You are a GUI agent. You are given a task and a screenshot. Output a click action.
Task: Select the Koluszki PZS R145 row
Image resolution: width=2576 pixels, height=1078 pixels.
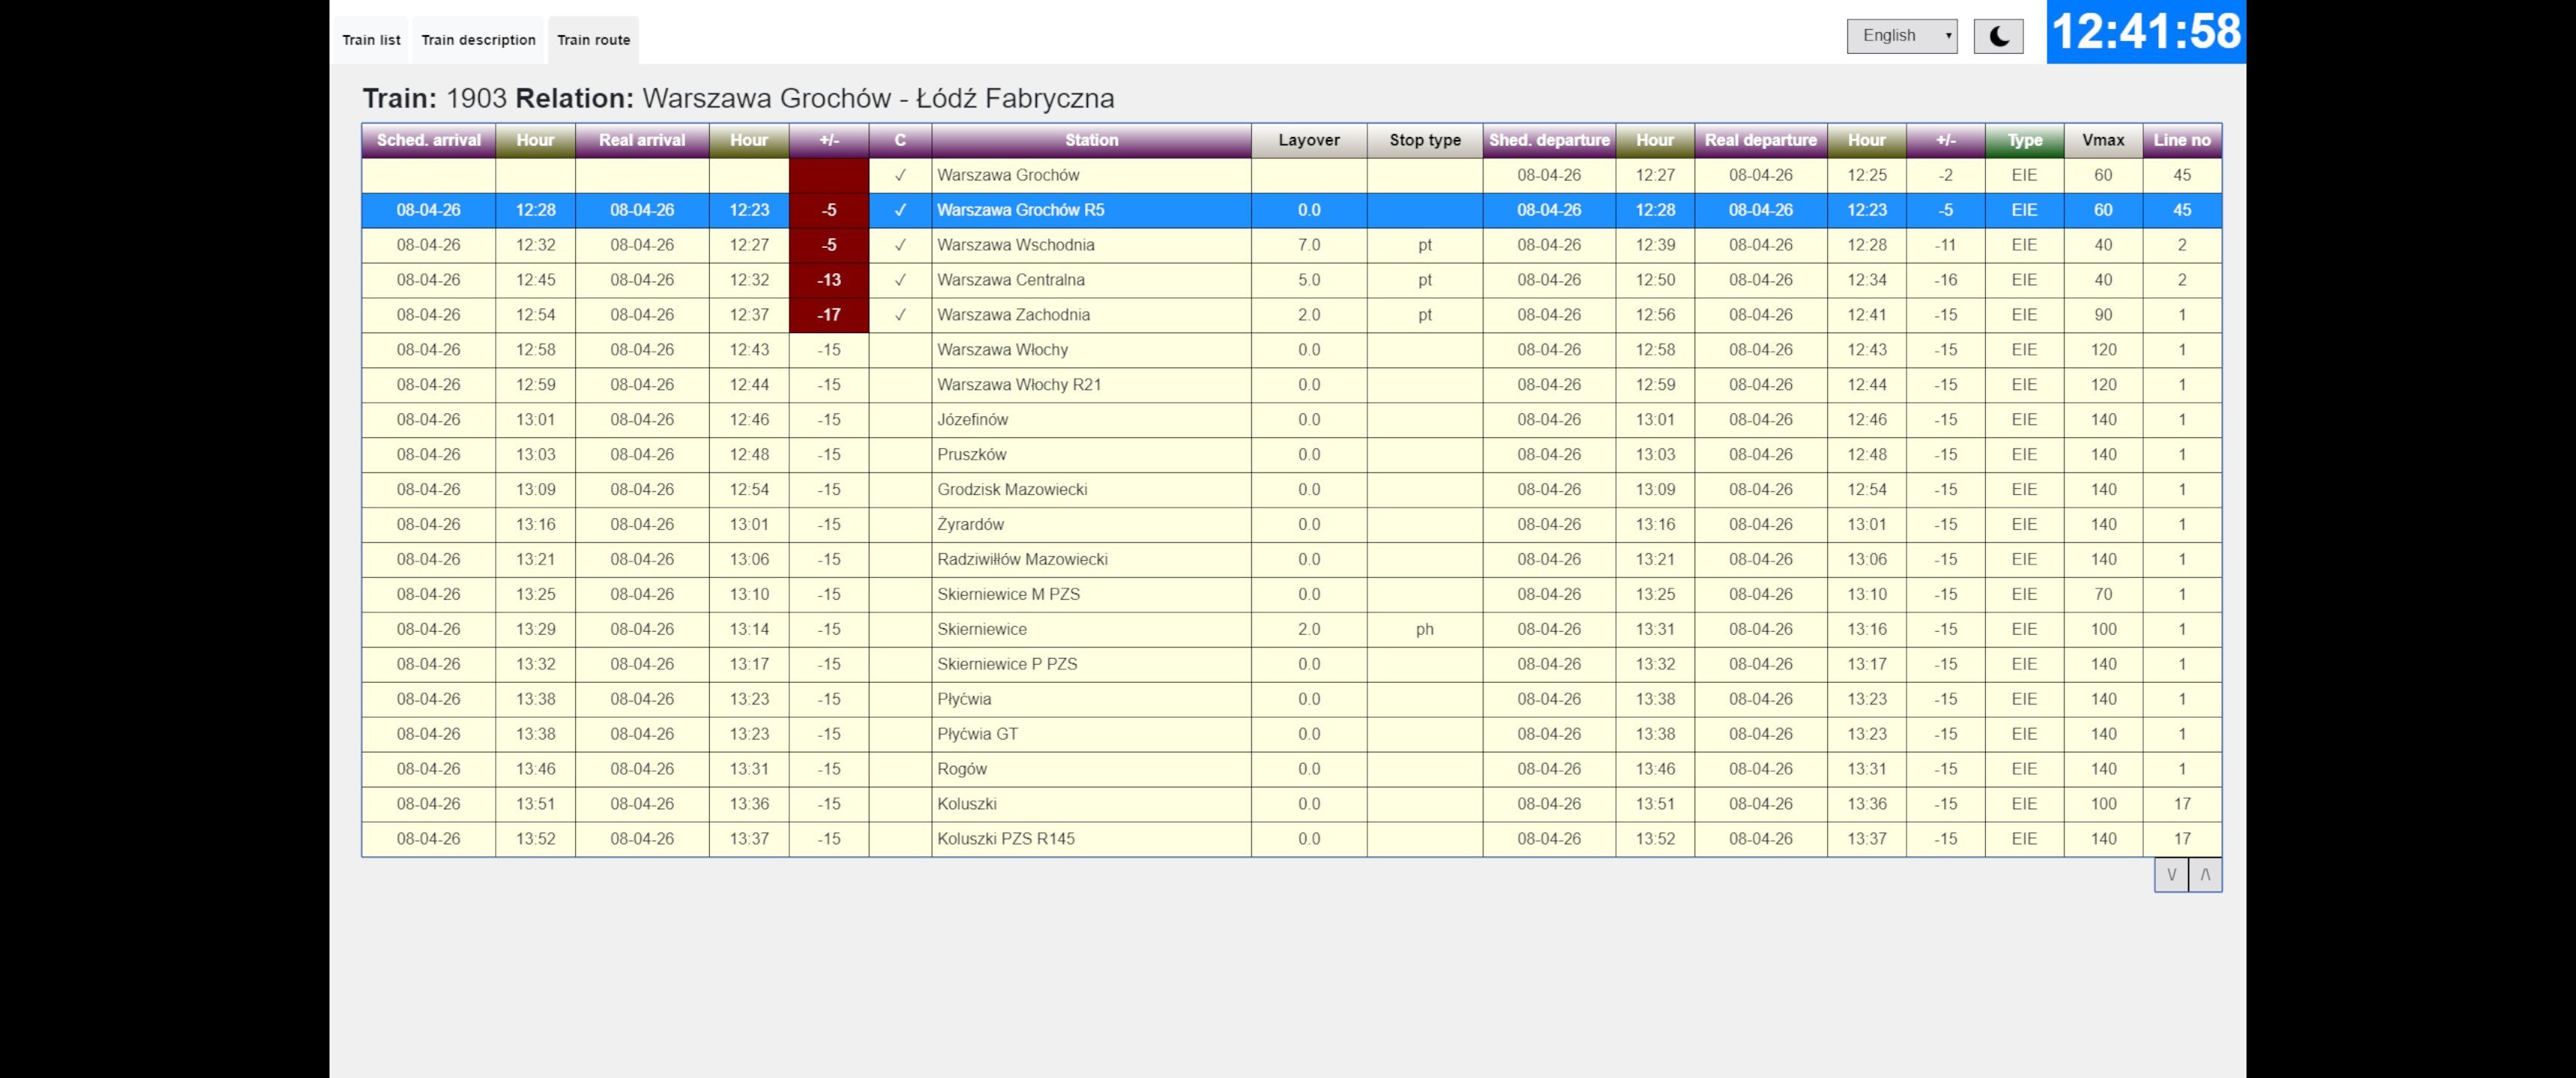[x=1006, y=839]
